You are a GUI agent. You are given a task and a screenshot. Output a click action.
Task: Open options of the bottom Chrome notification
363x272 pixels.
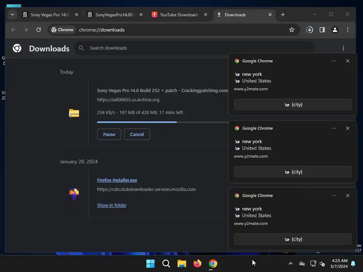[333, 195]
